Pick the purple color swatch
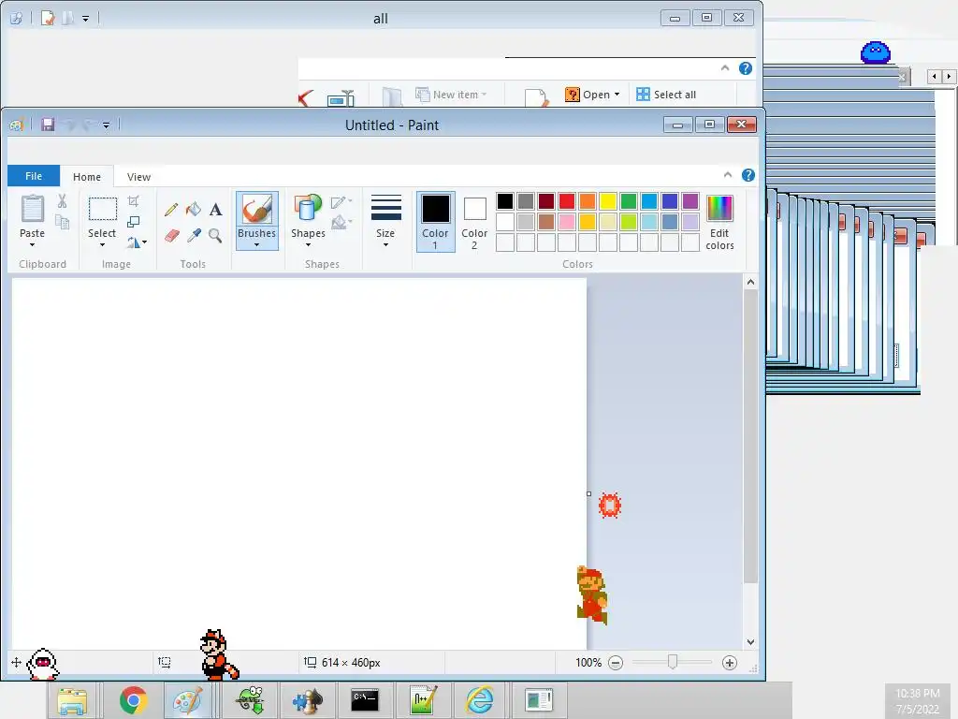The height and width of the screenshot is (719, 958). (690, 201)
